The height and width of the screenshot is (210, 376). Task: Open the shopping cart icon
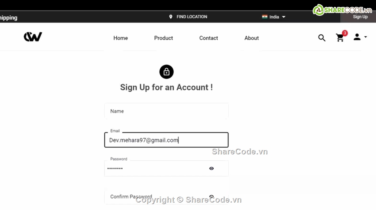point(340,38)
